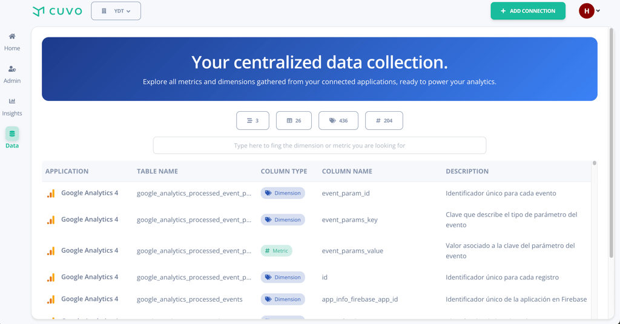Image resolution: width=620 pixels, height=324 pixels.
Task: Expand the user avatar H menu
Action: point(589,11)
